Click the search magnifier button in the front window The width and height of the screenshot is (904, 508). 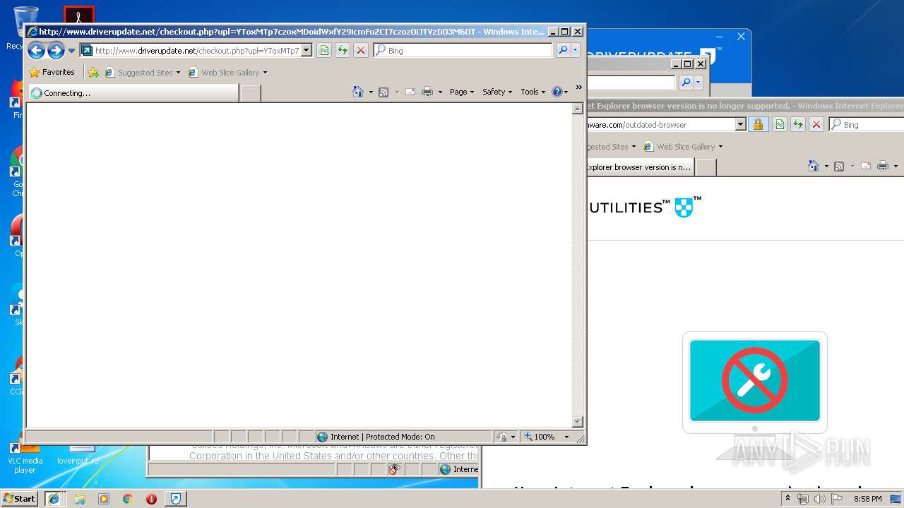(x=563, y=50)
